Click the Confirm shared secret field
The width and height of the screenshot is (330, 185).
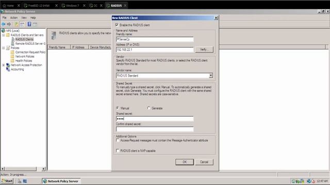point(155,129)
